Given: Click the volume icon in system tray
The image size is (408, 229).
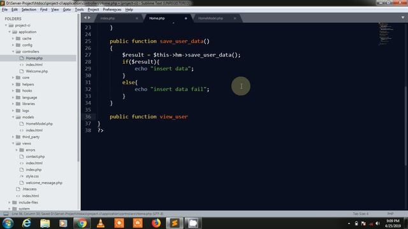Looking at the screenshot, I should tap(377, 223).
